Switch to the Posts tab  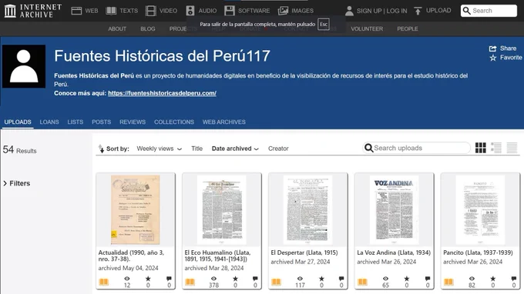click(x=101, y=122)
